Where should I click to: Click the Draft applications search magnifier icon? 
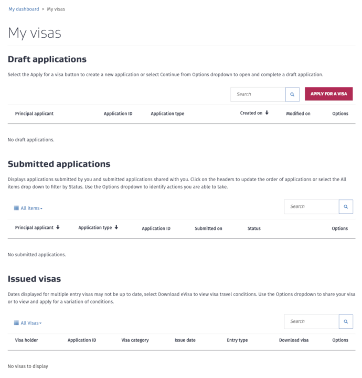coord(292,94)
